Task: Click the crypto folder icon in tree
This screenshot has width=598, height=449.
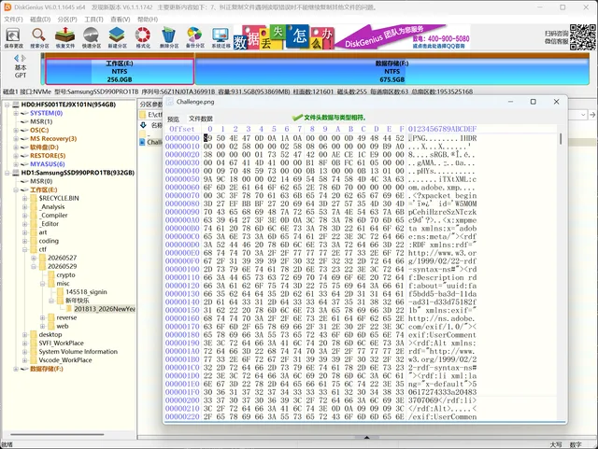Action: click(x=51, y=274)
